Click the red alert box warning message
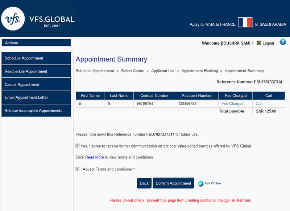The width and height of the screenshot is (290, 211). [180, 200]
